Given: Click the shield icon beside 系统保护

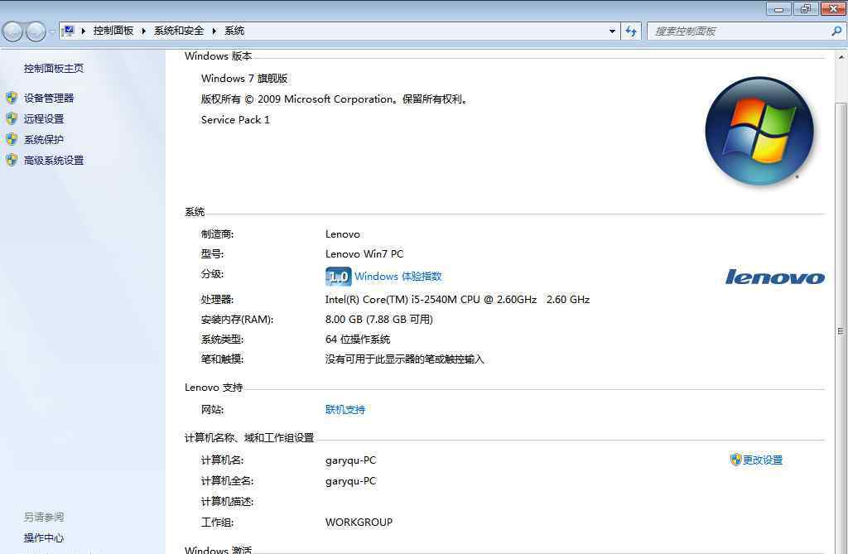Looking at the screenshot, I should point(12,139).
